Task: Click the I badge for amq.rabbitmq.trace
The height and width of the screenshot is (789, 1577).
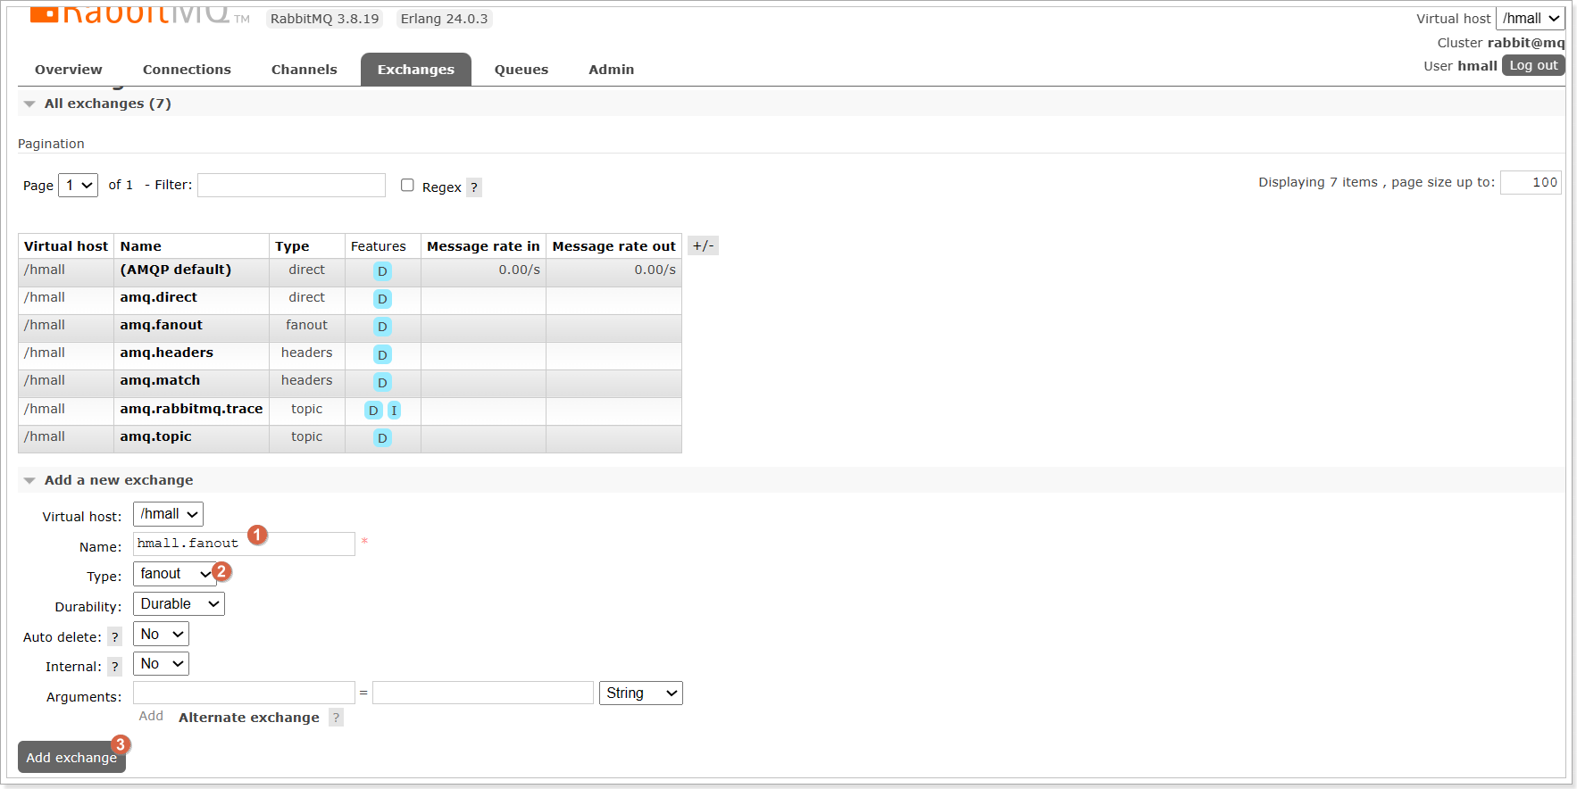Action: point(394,411)
